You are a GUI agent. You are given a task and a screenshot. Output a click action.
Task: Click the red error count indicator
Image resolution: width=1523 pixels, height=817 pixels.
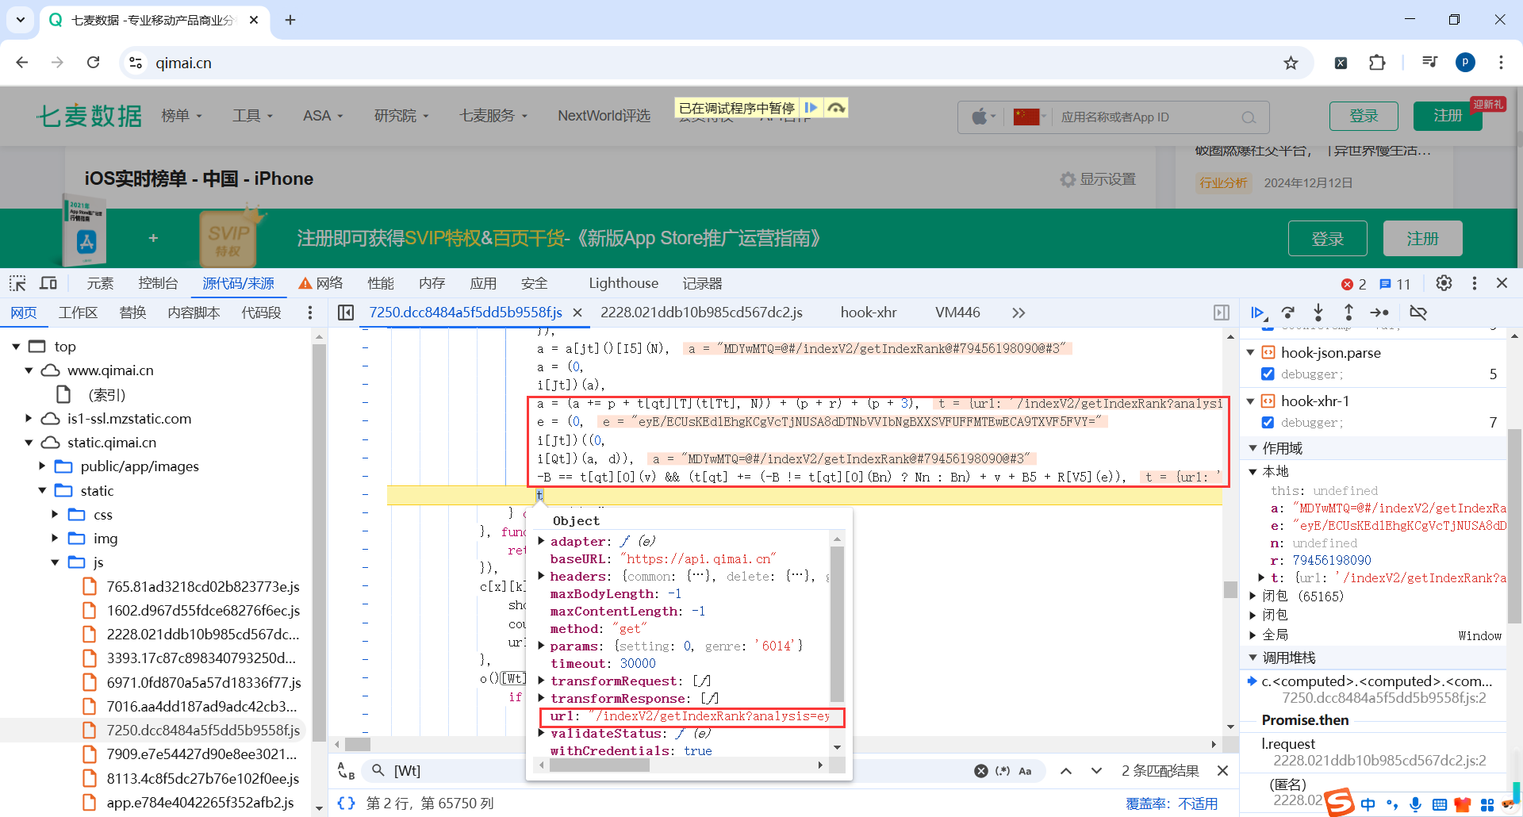[x=1353, y=284]
